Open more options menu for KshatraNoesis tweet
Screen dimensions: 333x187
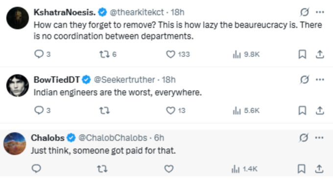pos(320,12)
